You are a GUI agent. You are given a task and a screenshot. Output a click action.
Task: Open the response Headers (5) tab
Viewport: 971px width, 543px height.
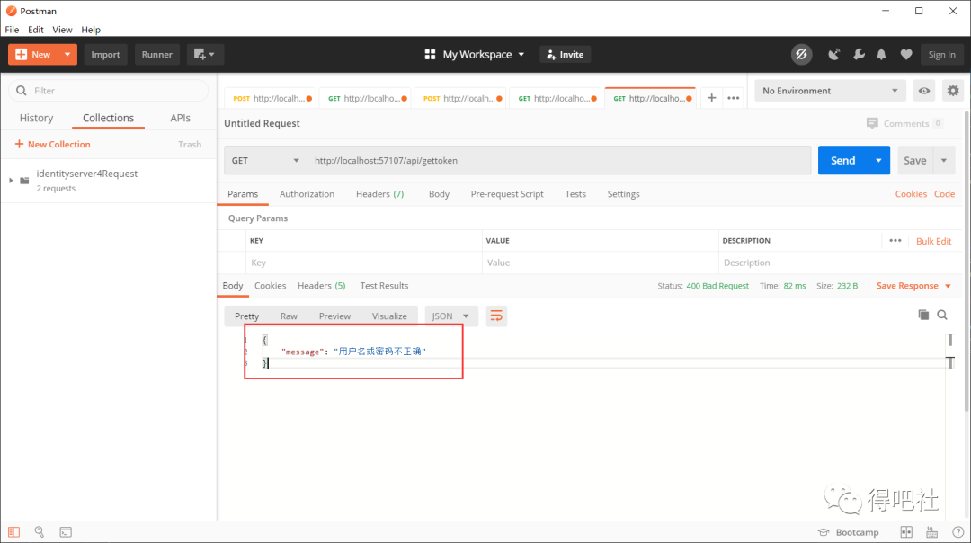[x=321, y=285]
